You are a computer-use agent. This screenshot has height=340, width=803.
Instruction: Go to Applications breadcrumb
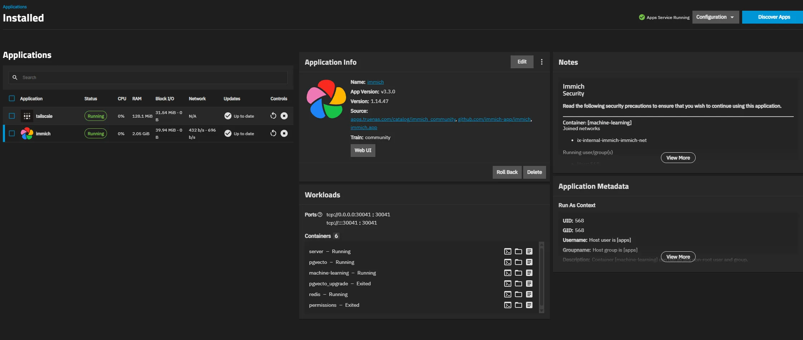(x=15, y=7)
